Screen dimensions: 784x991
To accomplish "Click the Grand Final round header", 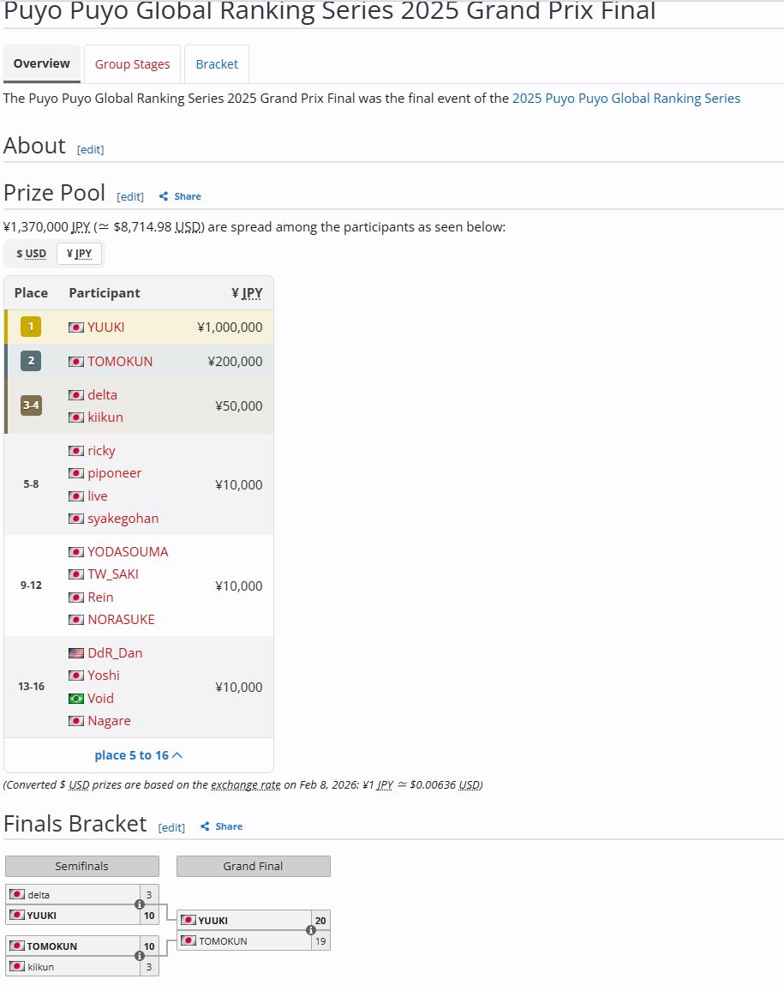I will (254, 867).
